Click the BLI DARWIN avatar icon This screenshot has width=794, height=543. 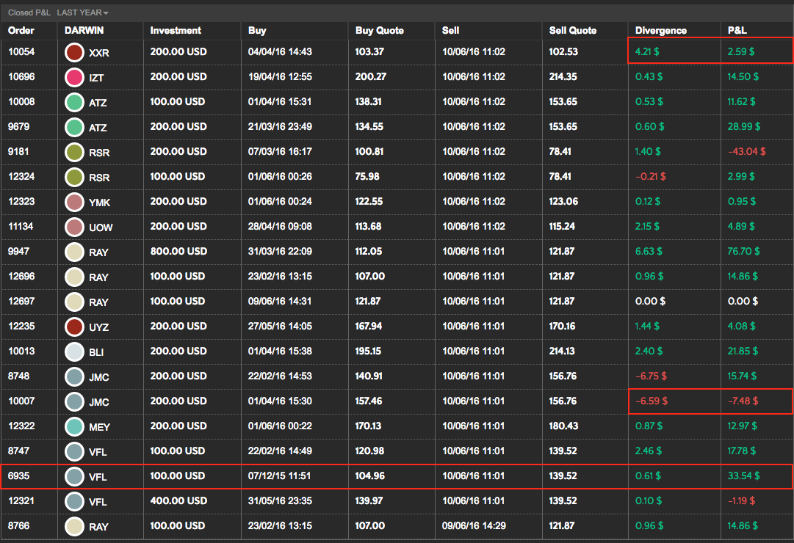click(74, 351)
